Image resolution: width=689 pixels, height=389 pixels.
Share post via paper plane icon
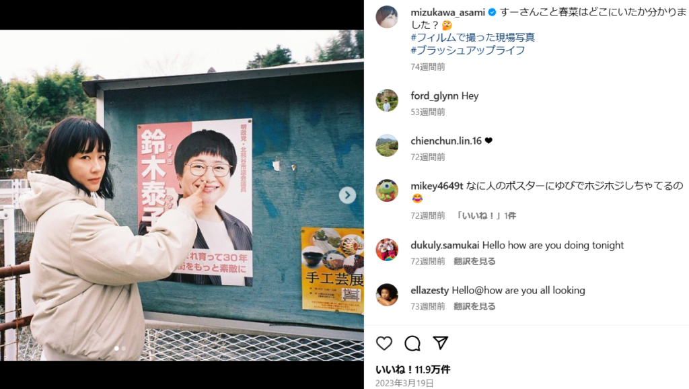click(x=440, y=343)
